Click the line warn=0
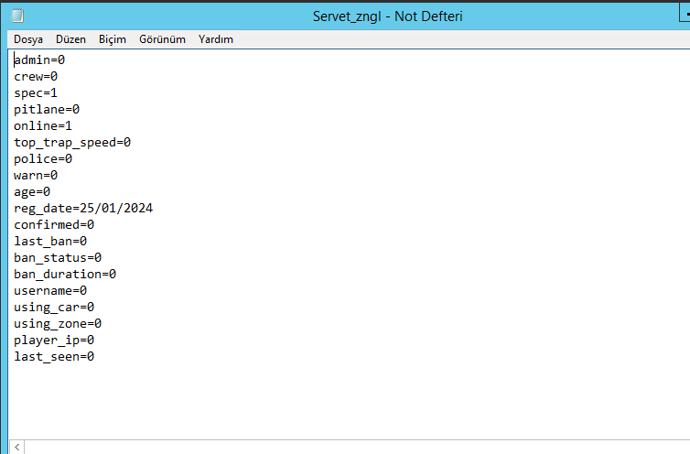This screenshot has width=690, height=454. [36, 175]
